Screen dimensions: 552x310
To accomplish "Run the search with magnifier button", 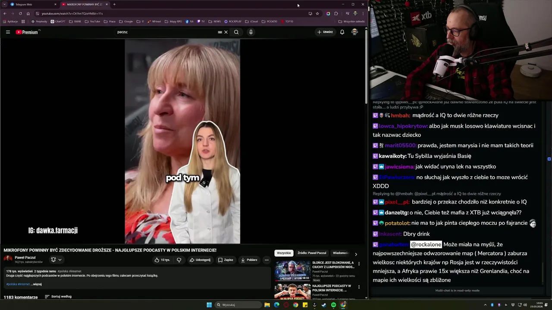I will point(236,32).
